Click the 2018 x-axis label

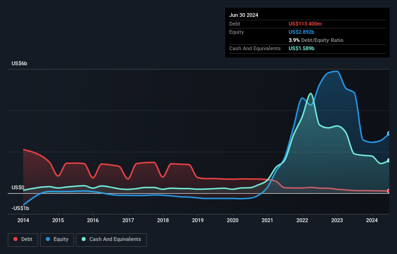(163, 220)
